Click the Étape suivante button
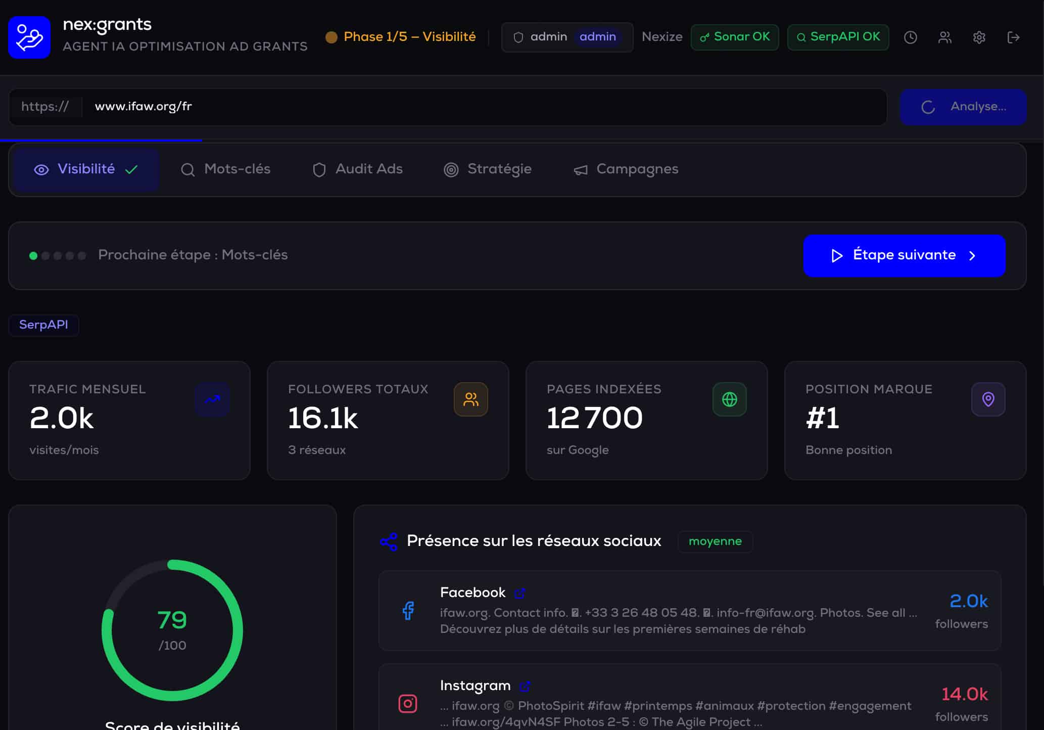The height and width of the screenshot is (730, 1044). coord(905,255)
